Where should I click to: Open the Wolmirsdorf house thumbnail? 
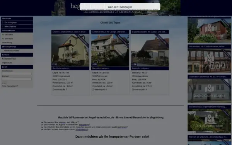(x=209, y=121)
